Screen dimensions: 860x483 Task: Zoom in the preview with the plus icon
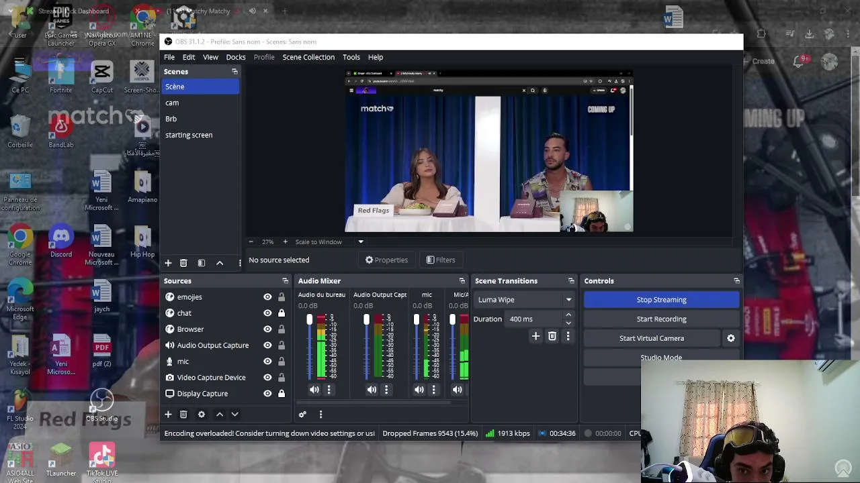pyautogui.click(x=285, y=242)
